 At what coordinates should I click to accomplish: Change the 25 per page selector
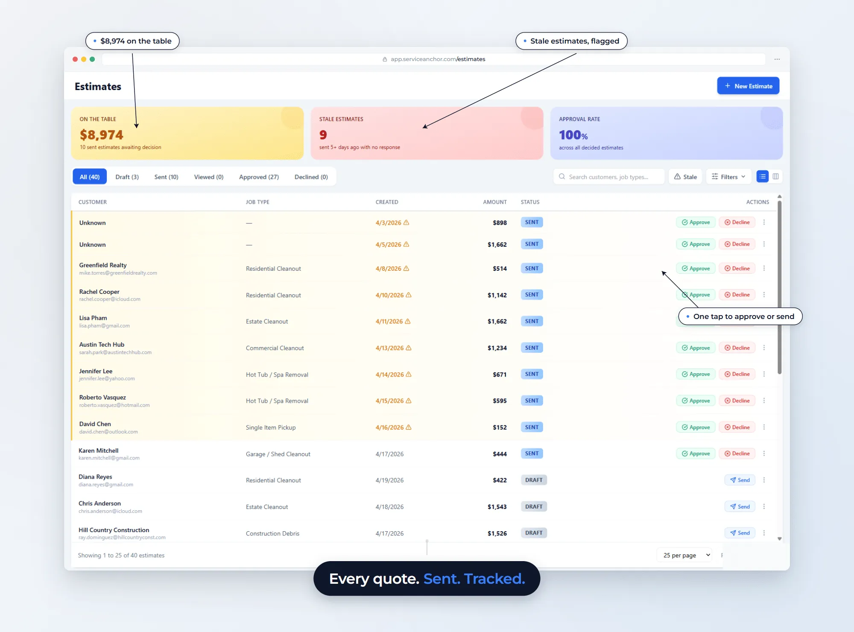point(684,555)
